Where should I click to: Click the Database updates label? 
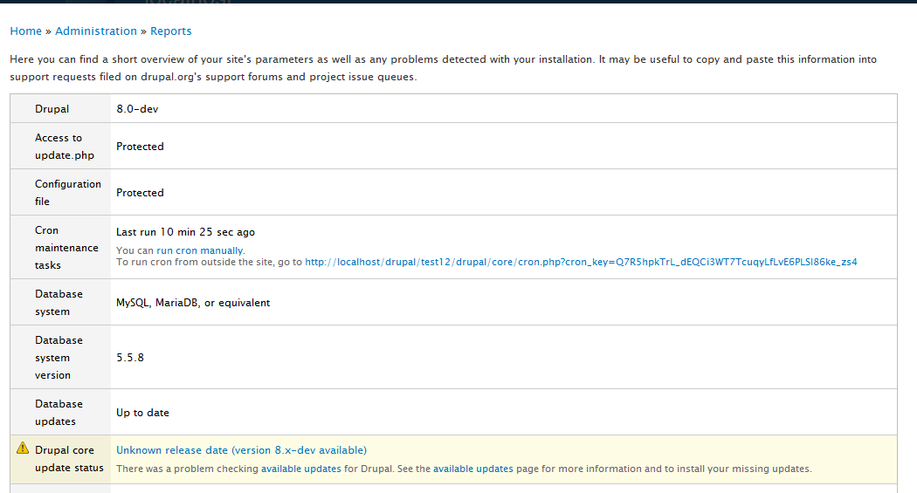coord(59,413)
